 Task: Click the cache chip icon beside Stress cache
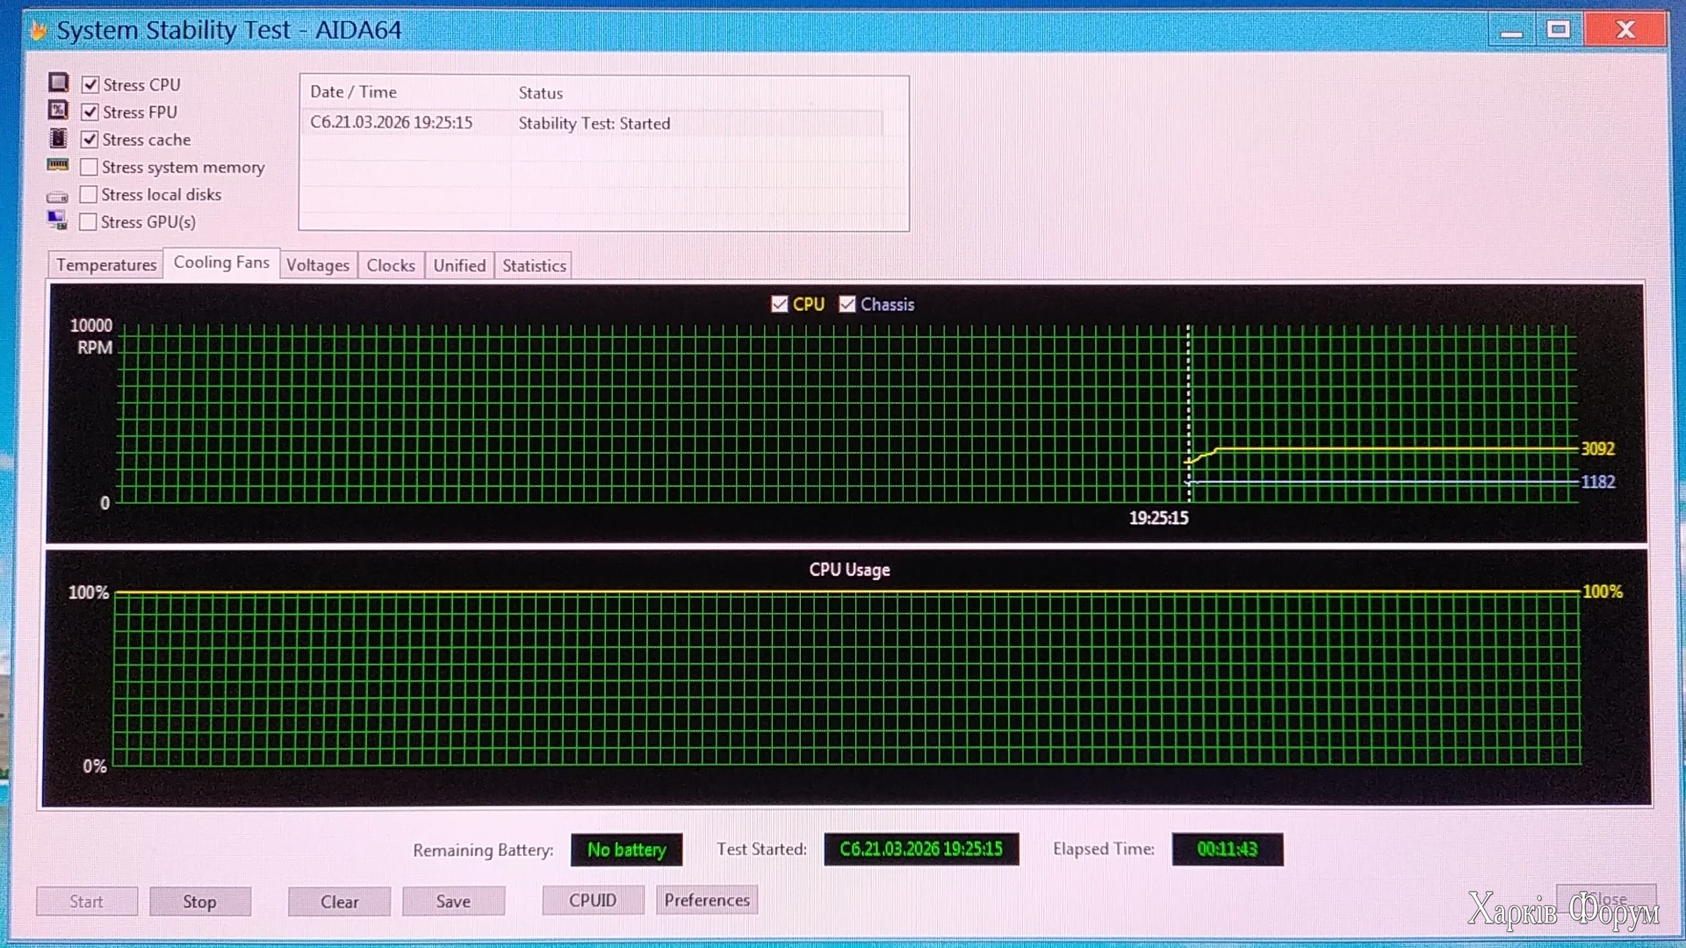point(58,138)
